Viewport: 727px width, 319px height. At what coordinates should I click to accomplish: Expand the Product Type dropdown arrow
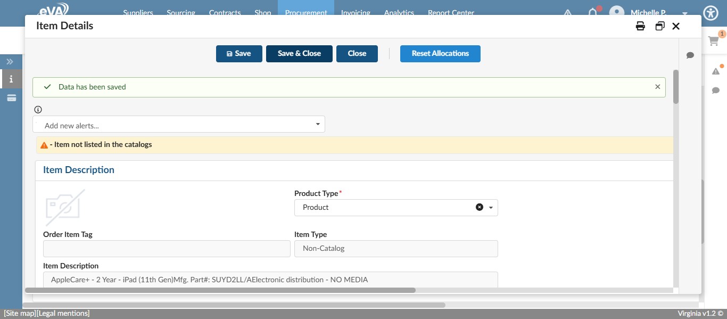[x=491, y=207]
